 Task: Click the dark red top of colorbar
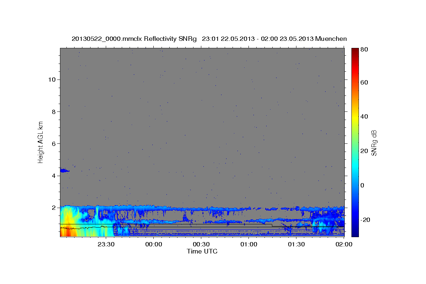click(355, 50)
